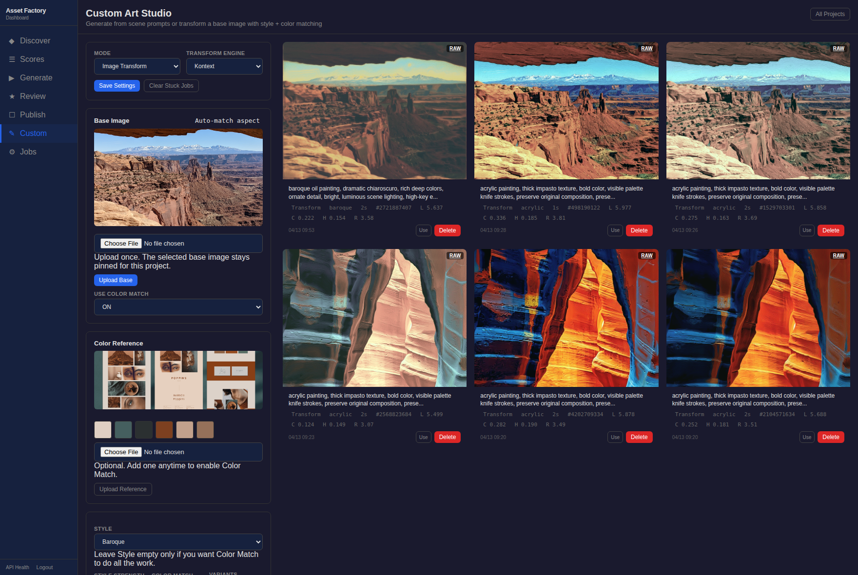858x575 pixels.
Task: Open the pastel slot canyon image #2568823684
Action: pyautogui.click(x=374, y=318)
